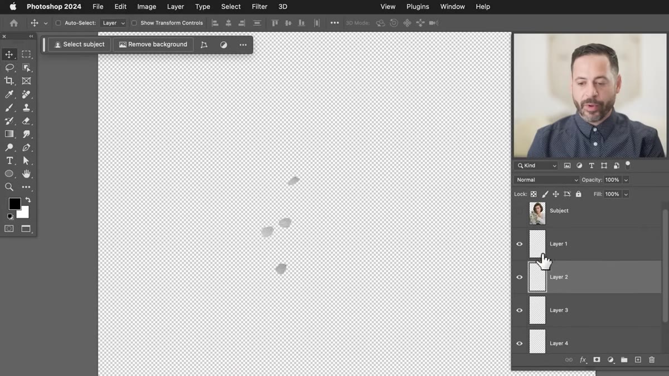
Task: Select the Hand tool
Action: pyautogui.click(x=26, y=174)
